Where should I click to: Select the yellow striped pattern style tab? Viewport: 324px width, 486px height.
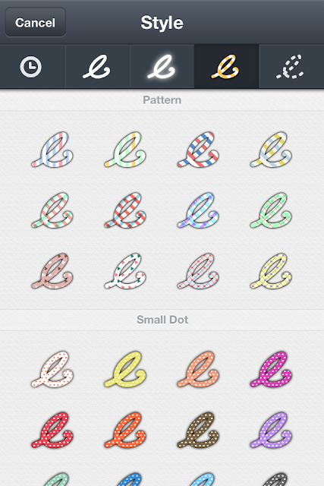click(226, 67)
